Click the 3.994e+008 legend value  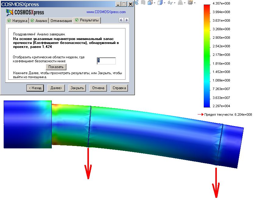point(221,12)
